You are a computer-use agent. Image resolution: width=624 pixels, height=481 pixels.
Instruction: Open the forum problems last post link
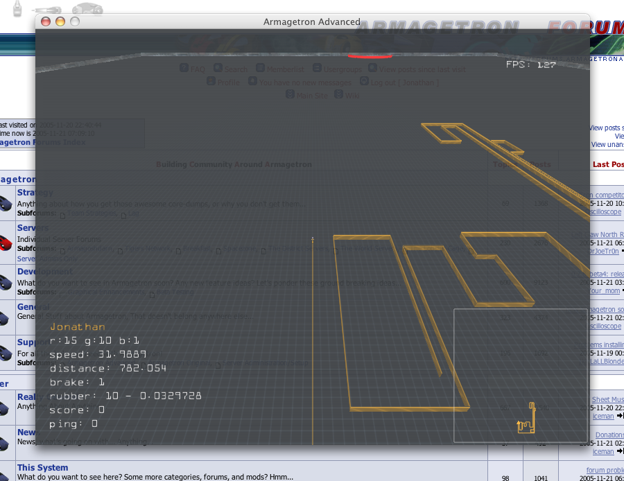coord(605,470)
